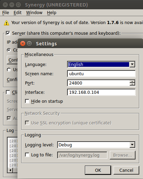Open the File menu
Viewport: 143px width, 179px height.
point(5,13)
